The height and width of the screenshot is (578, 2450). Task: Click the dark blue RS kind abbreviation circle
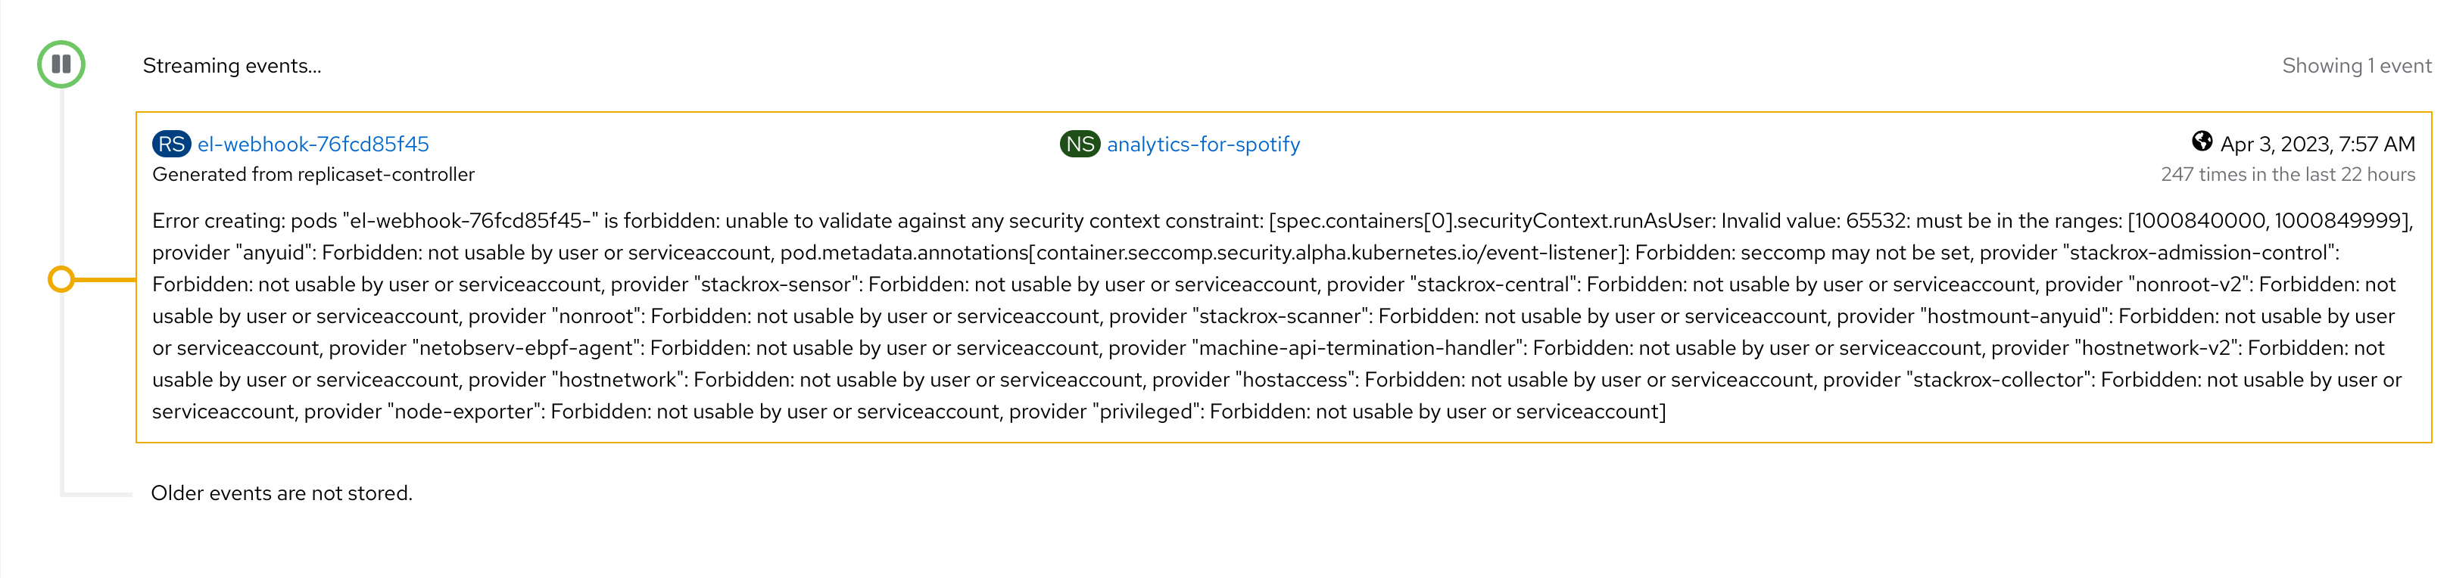pyautogui.click(x=170, y=144)
